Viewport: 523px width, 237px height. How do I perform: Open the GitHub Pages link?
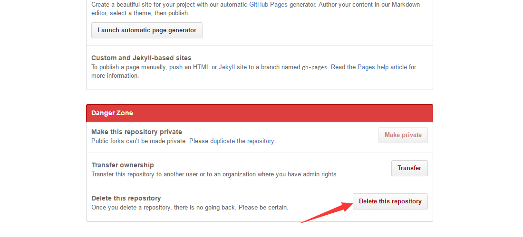pyautogui.click(x=268, y=5)
